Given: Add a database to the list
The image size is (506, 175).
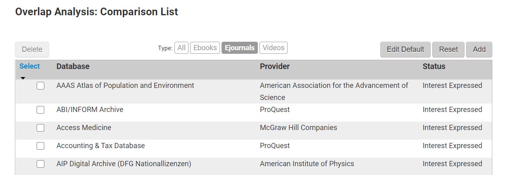Looking at the screenshot, I should pyautogui.click(x=479, y=49).
